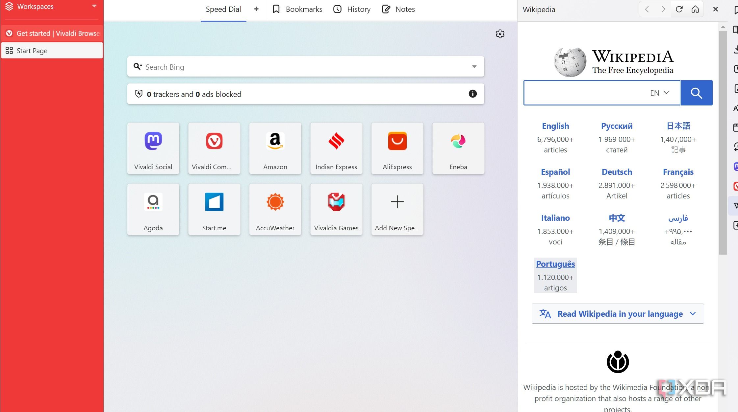Viewport: 738px width, 412px height.
Task: Click the search engine magnifier icon
Action: coord(138,67)
